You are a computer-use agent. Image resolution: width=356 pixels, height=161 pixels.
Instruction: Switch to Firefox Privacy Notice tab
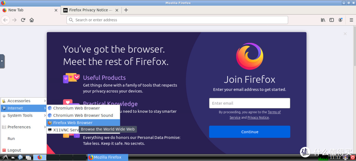point(91,10)
